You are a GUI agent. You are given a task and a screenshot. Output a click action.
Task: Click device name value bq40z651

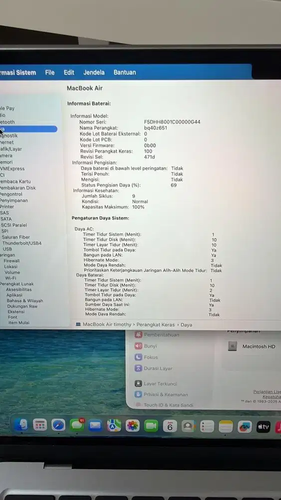pyautogui.click(x=156, y=128)
